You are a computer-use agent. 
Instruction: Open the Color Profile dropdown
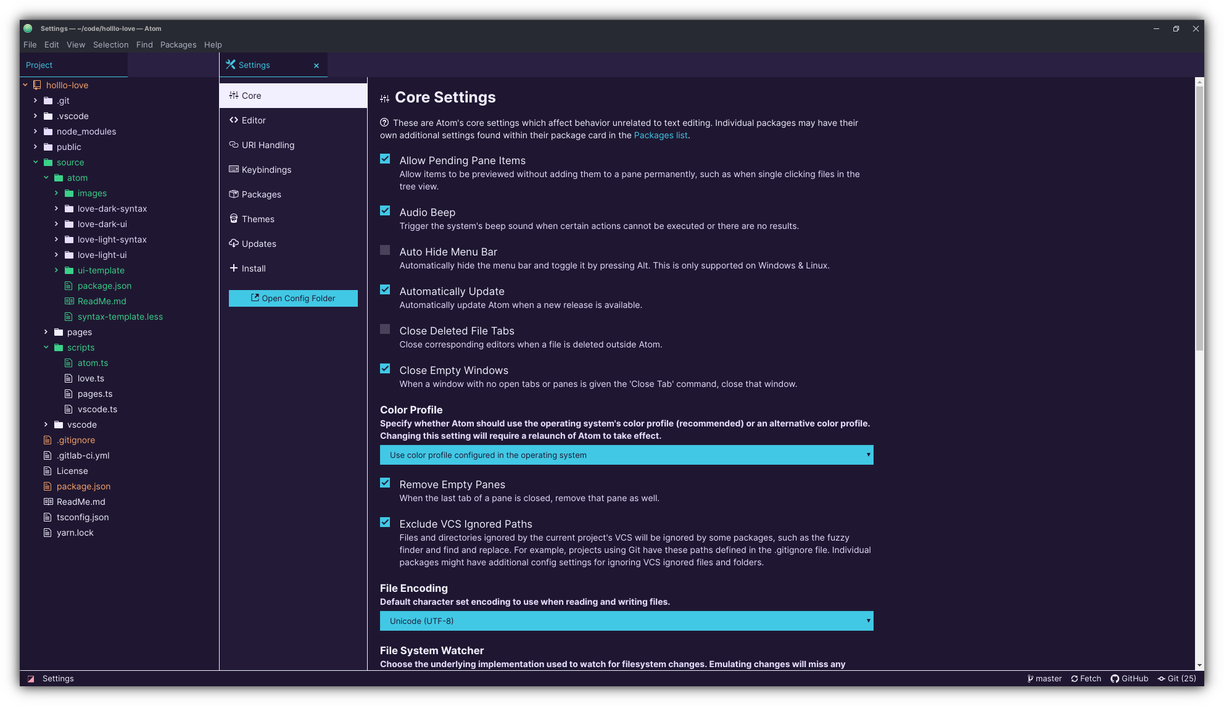[626, 455]
